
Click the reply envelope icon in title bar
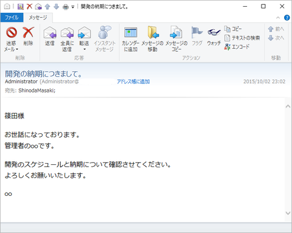point(38,7)
